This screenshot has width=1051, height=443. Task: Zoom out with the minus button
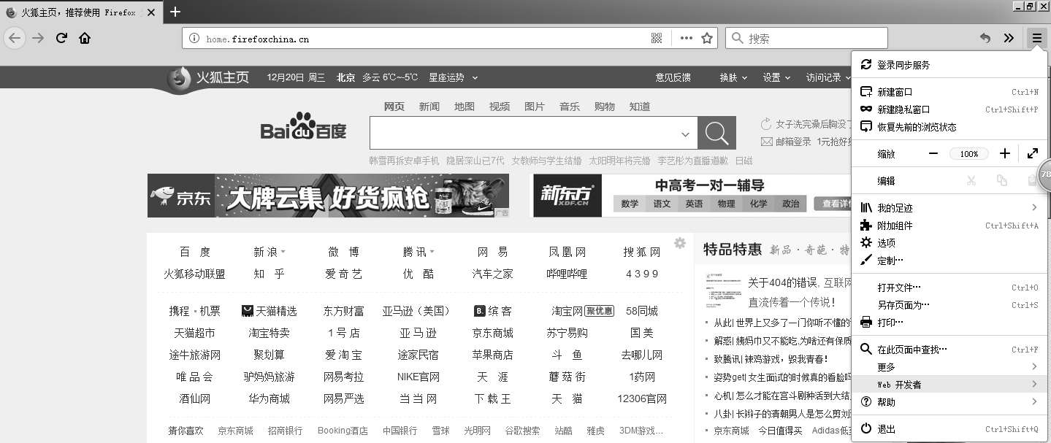click(933, 153)
